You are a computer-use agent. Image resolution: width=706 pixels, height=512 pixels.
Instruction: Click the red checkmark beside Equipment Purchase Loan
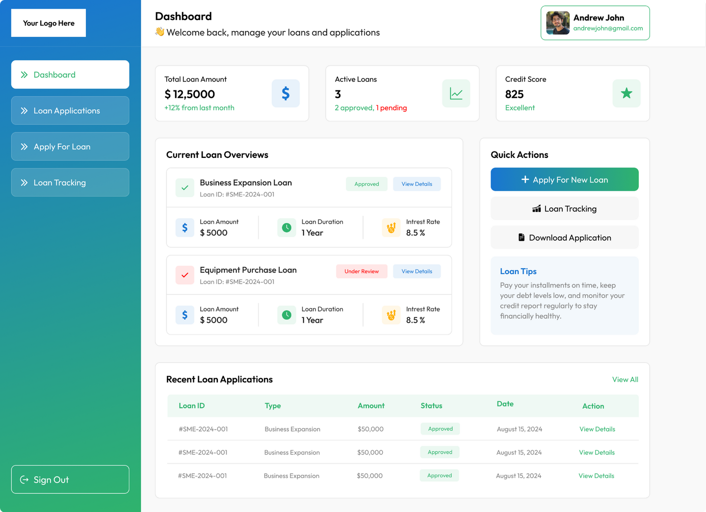tap(185, 275)
